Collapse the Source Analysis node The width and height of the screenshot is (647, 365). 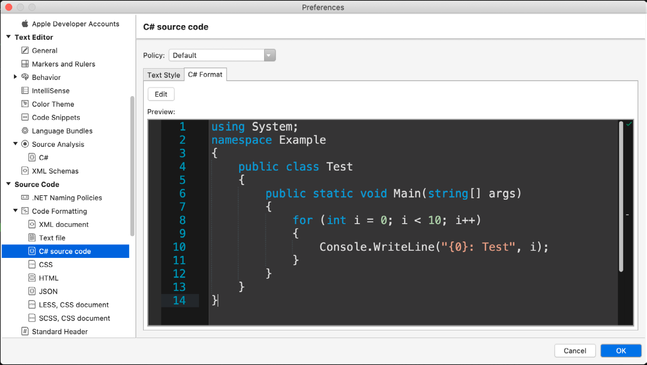[15, 144]
